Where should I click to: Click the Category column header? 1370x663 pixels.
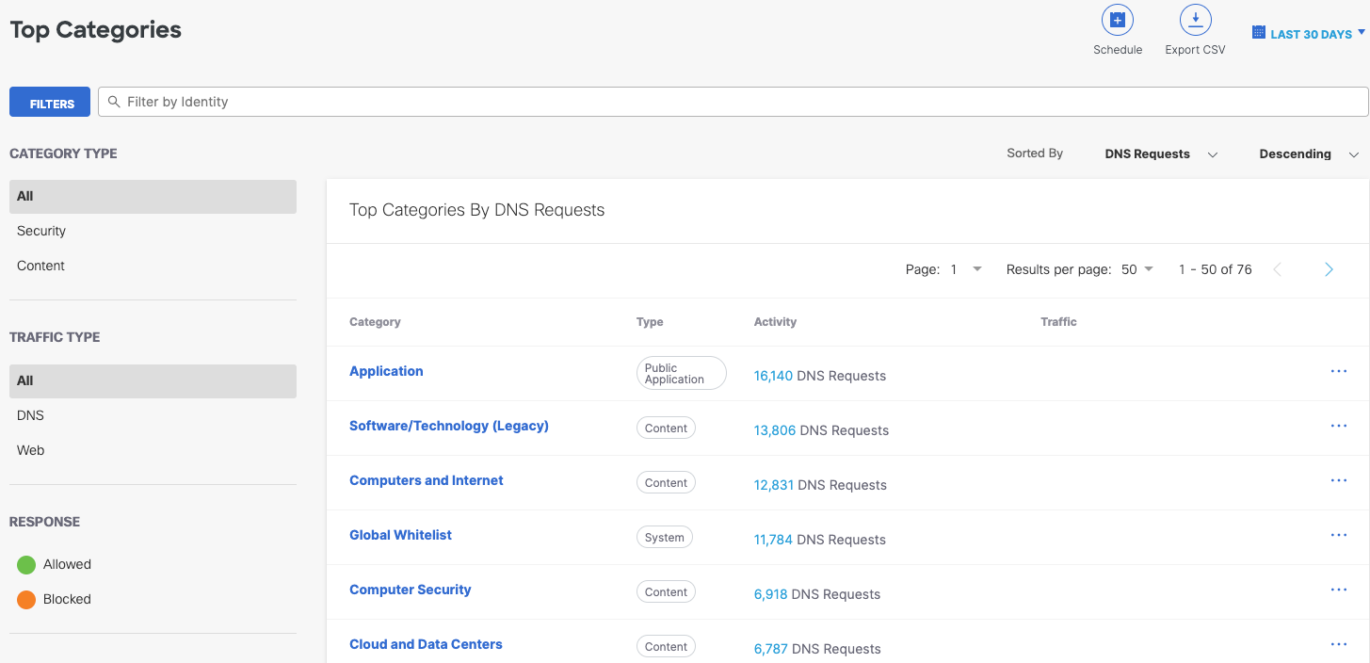[375, 322]
